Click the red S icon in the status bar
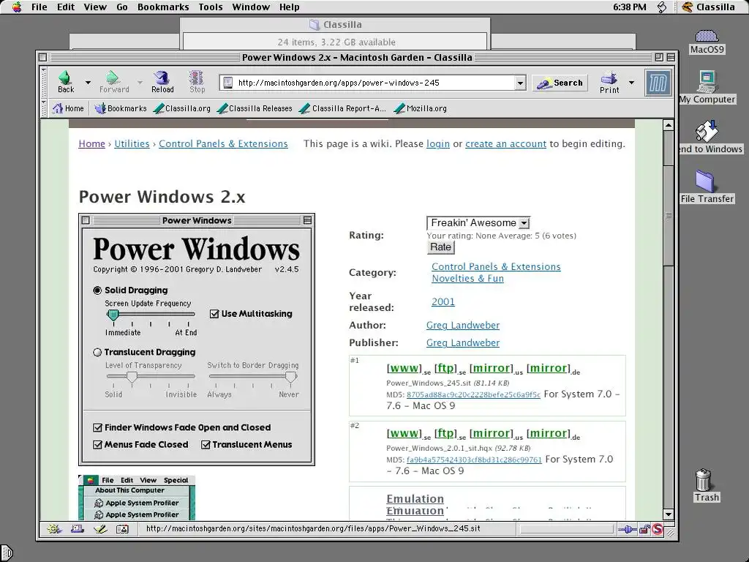The image size is (749, 562). click(658, 529)
